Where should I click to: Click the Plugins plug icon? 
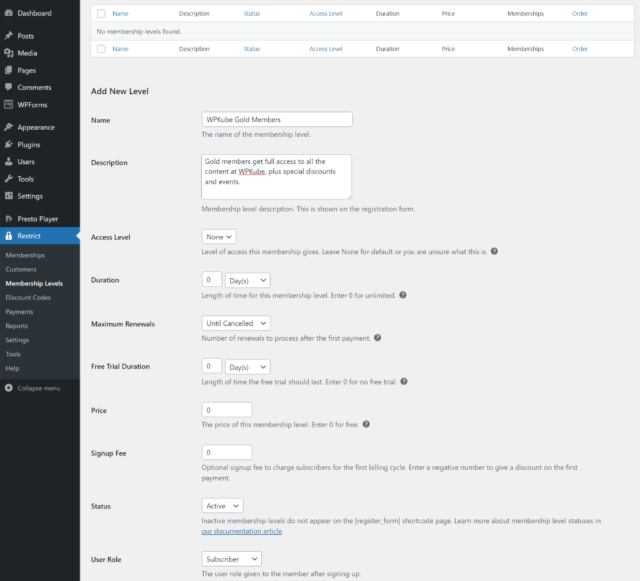(9, 144)
